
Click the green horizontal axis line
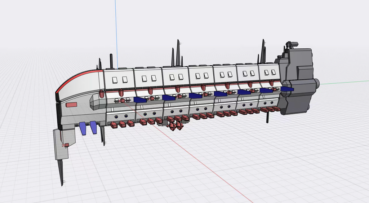click(344, 82)
